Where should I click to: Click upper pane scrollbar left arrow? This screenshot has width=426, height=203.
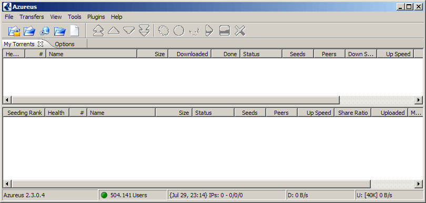7,100
